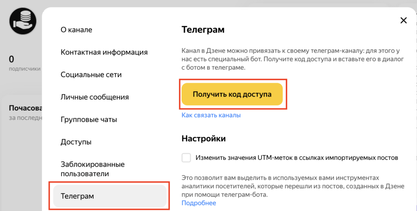Open the «Как связать каналы» link
The image size is (417, 211).
[211, 115]
